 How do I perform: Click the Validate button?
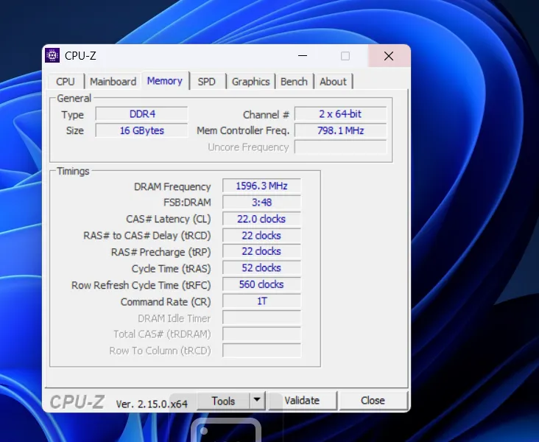point(302,401)
